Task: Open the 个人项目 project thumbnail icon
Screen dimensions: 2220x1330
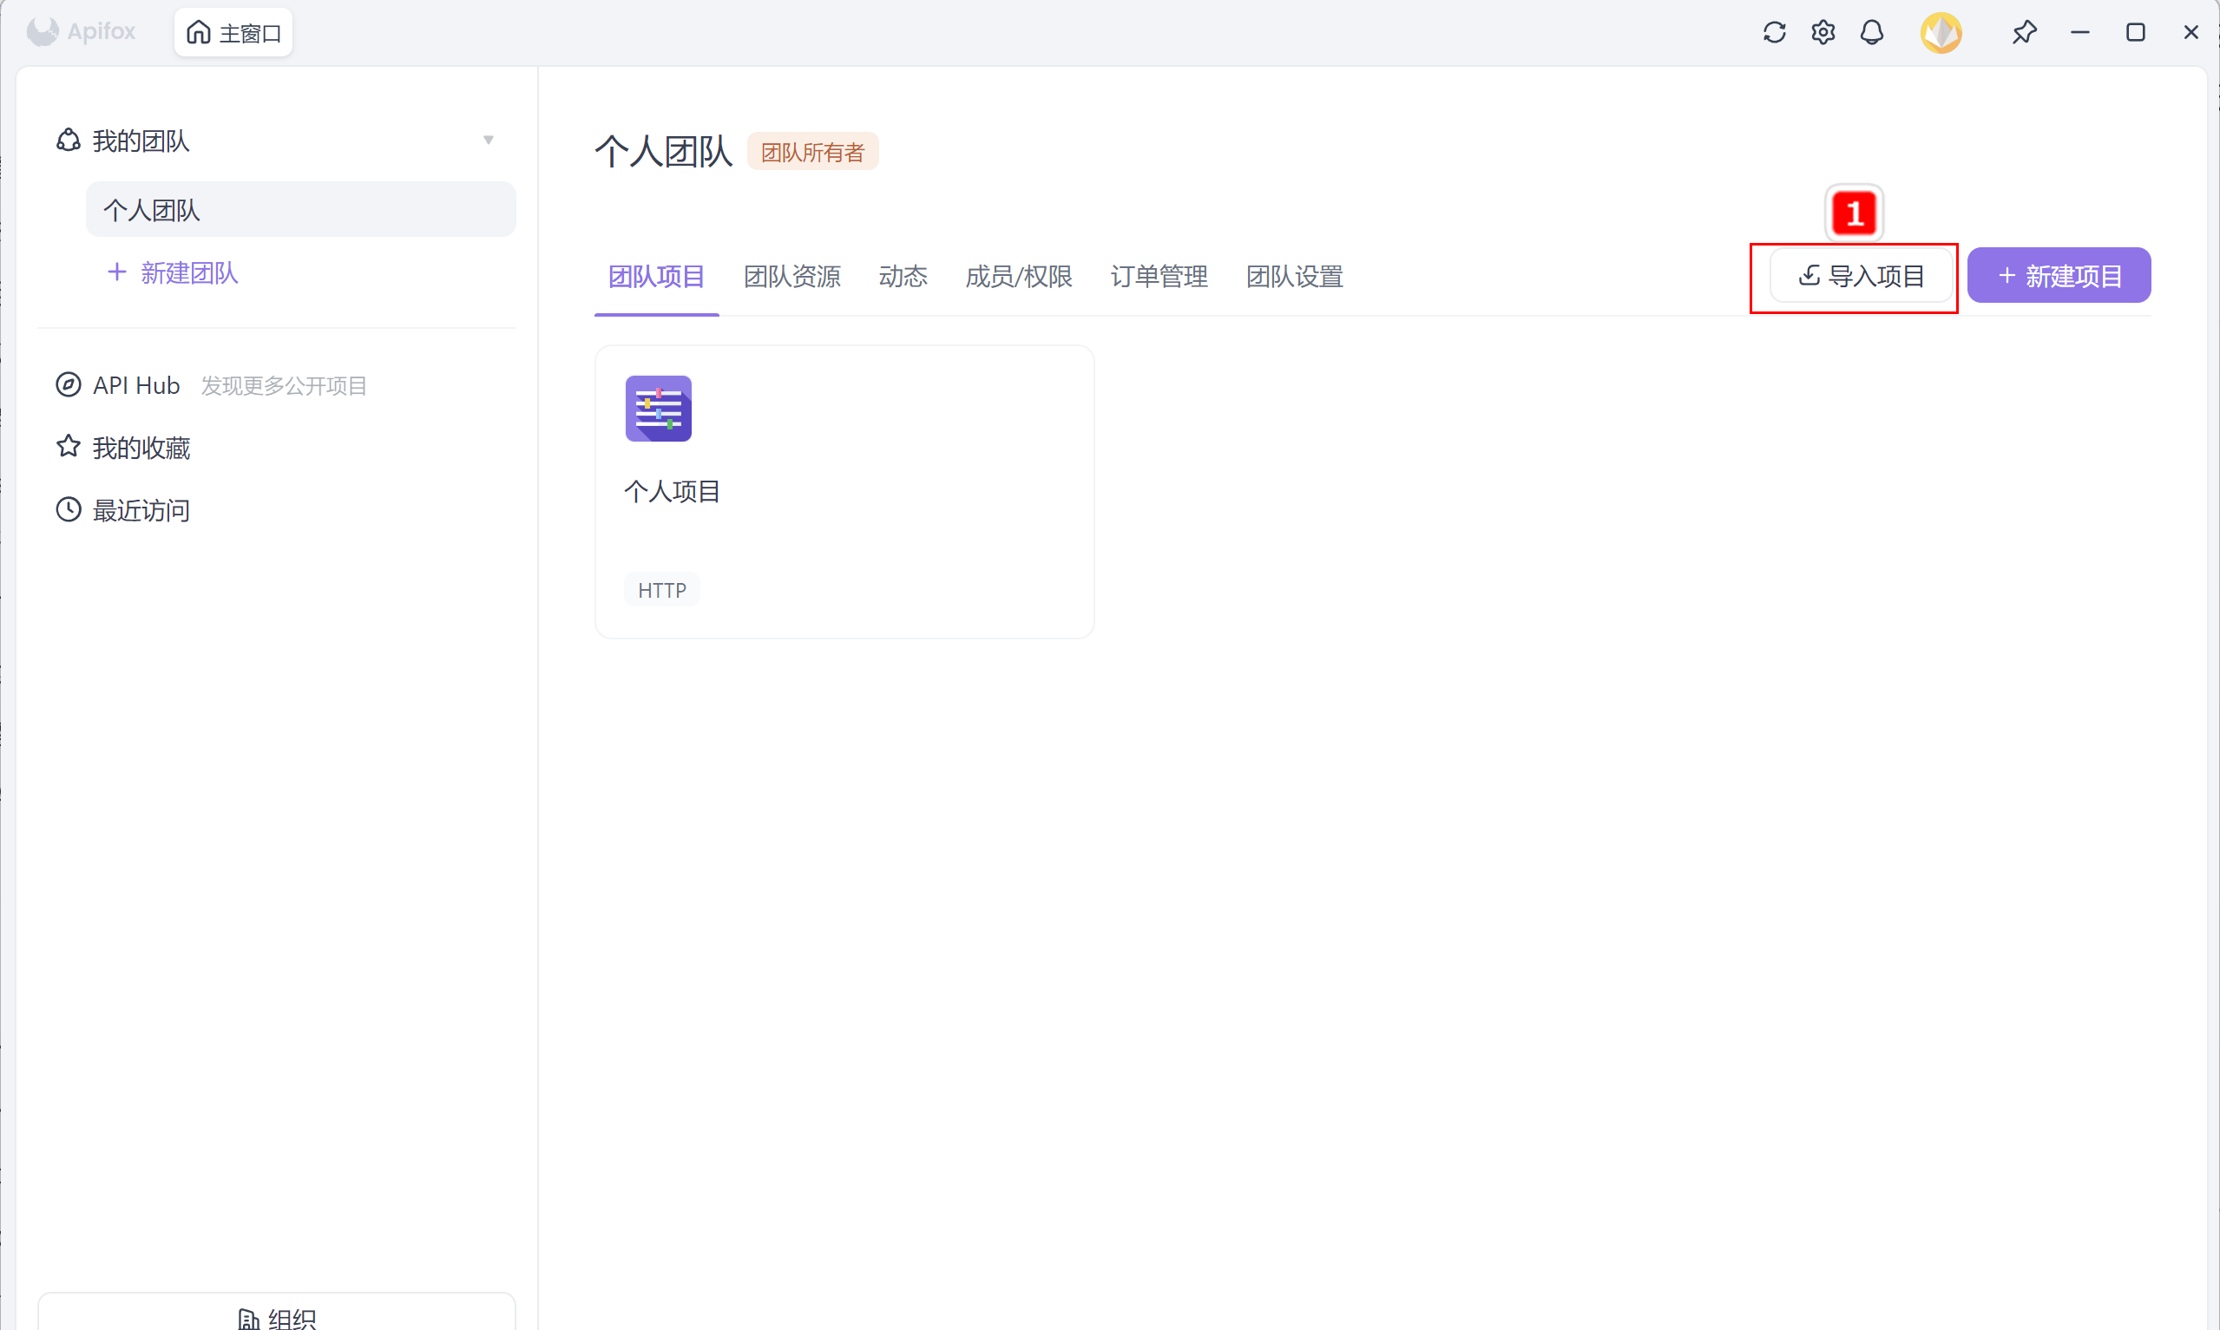Action: click(658, 409)
